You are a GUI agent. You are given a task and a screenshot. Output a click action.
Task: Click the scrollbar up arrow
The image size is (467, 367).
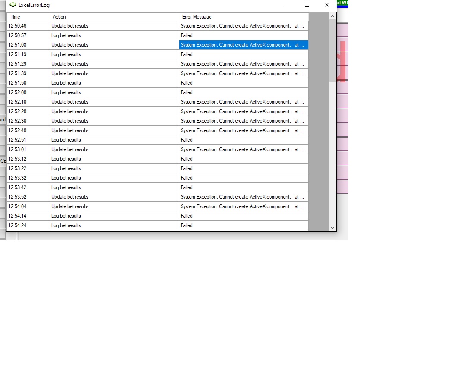(x=332, y=16)
